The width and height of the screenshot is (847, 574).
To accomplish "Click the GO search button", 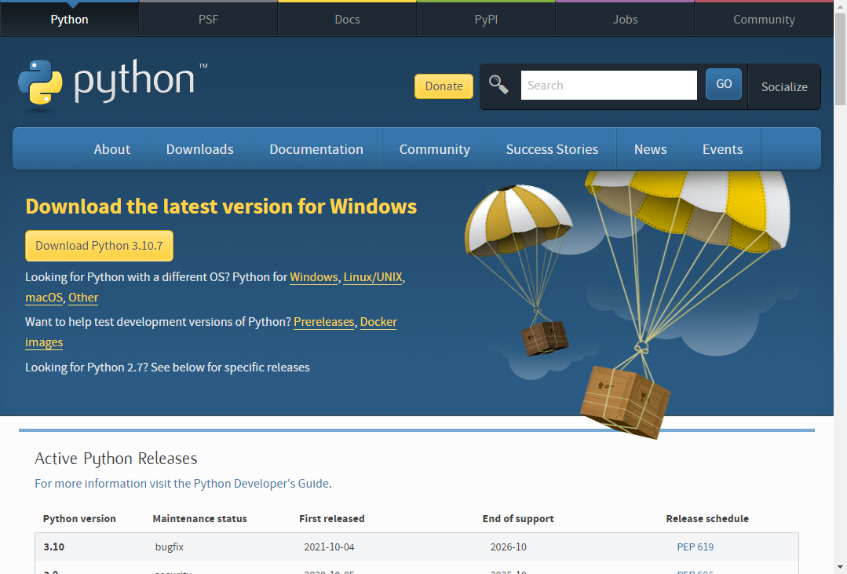I will (724, 84).
